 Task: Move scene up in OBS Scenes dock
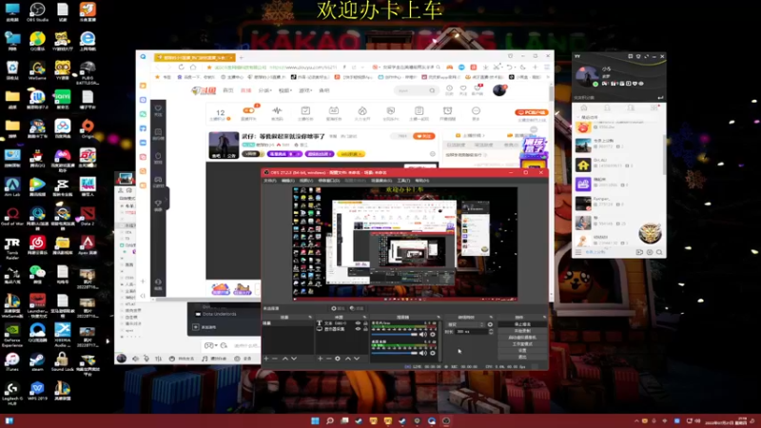[x=285, y=359]
